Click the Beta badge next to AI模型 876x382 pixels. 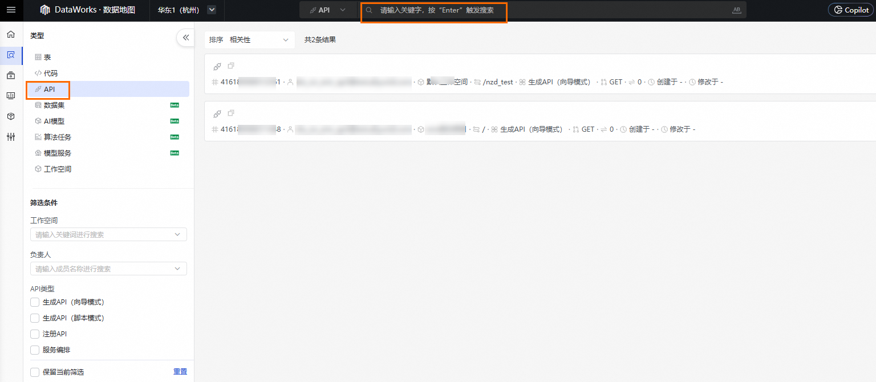pyautogui.click(x=175, y=121)
